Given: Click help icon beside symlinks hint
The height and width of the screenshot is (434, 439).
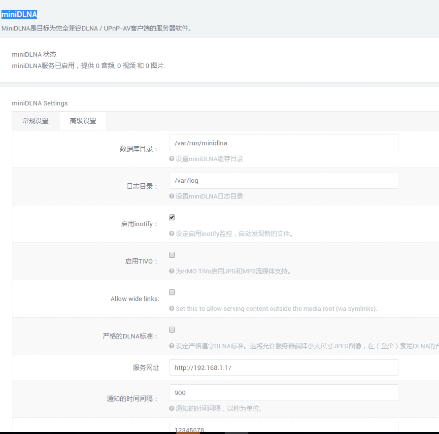Looking at the screenshot, I should [171, 308].
